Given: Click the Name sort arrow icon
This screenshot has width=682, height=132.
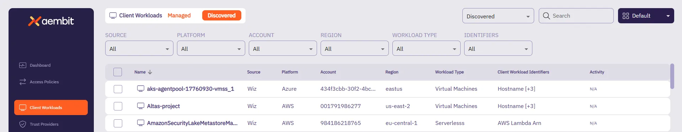Looking at the screenshot, I should (150, 72).
